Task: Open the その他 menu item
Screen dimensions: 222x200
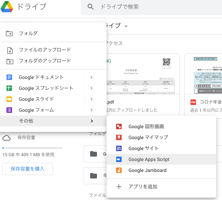Action: click(53, 121)
